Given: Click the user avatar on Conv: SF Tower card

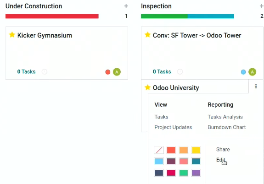Looking at the screenshot, I should tap(252, 72).
